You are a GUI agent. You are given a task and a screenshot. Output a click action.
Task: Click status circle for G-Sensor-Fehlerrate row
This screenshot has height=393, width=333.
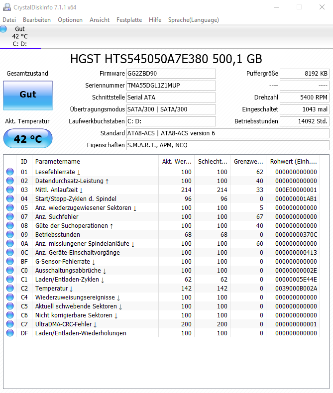[x=10, y=261]
